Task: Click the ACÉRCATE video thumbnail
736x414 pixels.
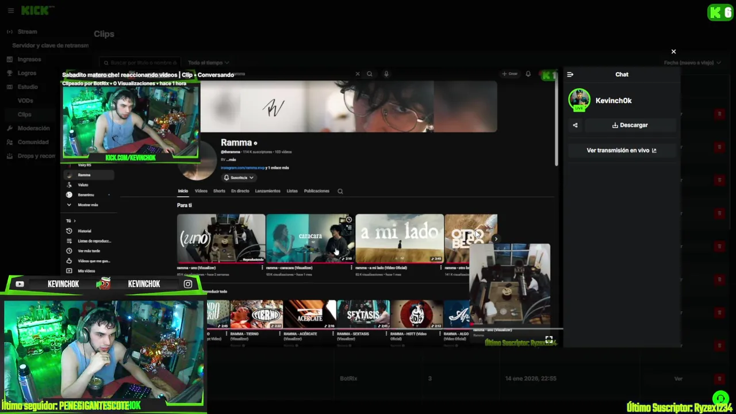Action: (x=310, y=314)
